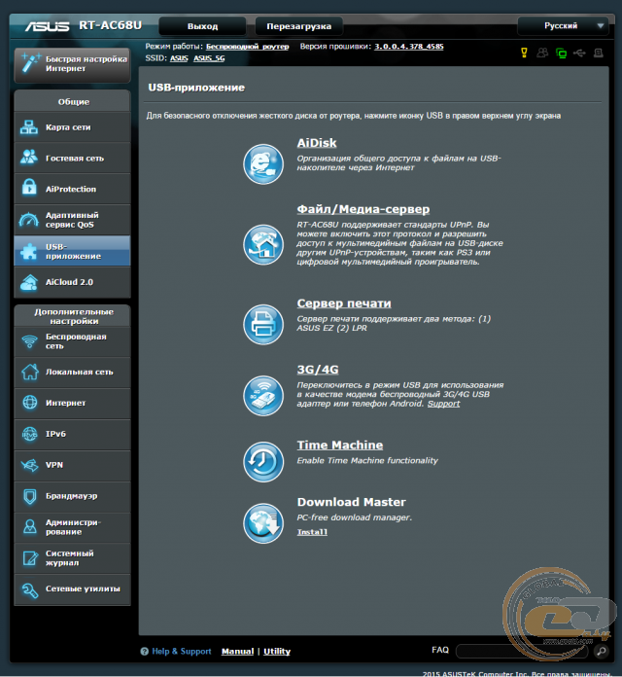Viewport: 622px width, 677px height.
Task: Click the guest network status icon in header
Action: pyautogui.click(x=542, y=53)
